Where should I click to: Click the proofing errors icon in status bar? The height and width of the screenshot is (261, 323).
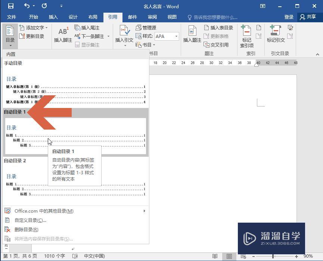click(x=75, y=256)
